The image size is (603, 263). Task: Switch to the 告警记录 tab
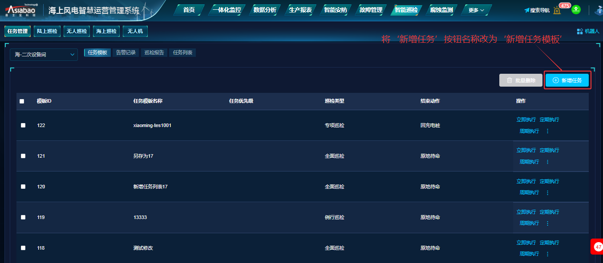[x=126, y=52]
